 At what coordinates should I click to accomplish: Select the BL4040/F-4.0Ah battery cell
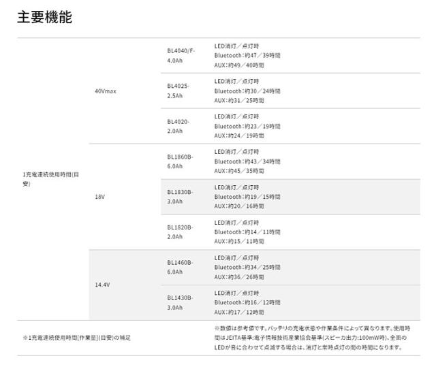pos(181,56)
